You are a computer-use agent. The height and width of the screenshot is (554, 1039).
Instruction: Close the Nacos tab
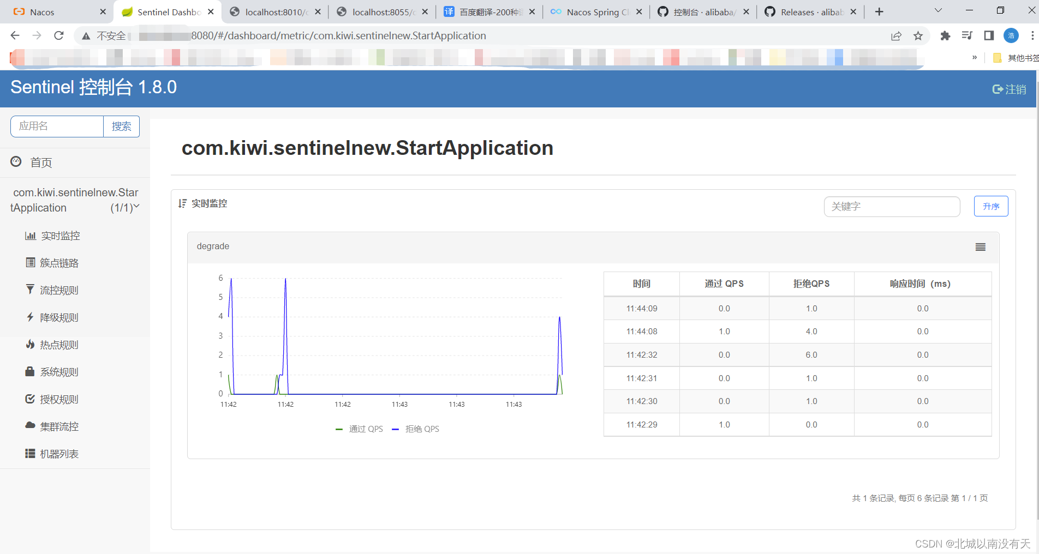point(103,11)
